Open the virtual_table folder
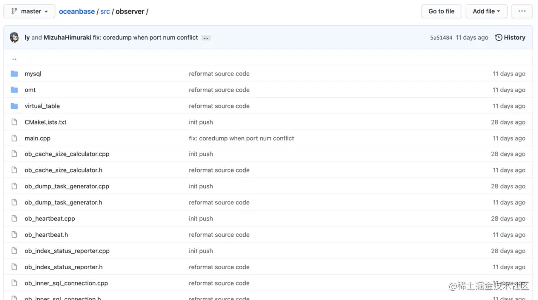 tap(42, 106)
